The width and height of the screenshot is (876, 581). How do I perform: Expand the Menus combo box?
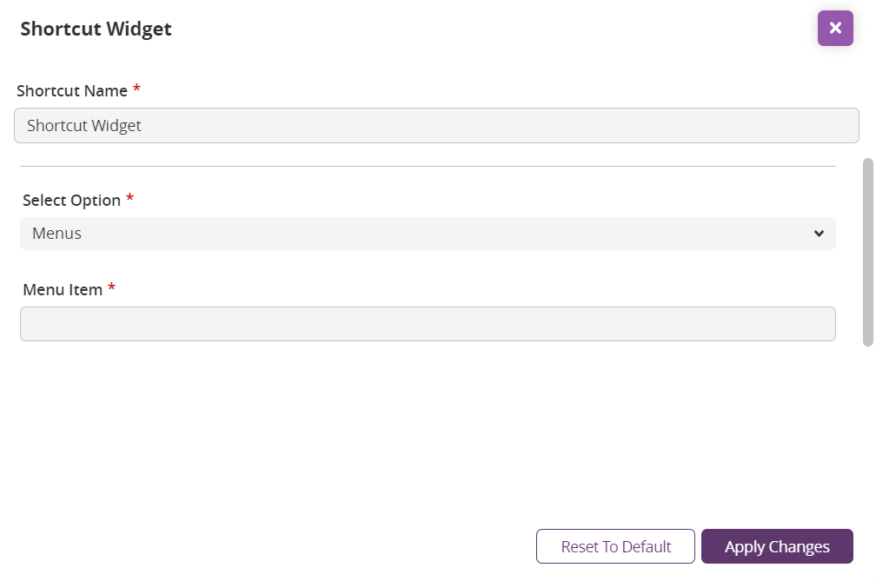click(428, 234)
